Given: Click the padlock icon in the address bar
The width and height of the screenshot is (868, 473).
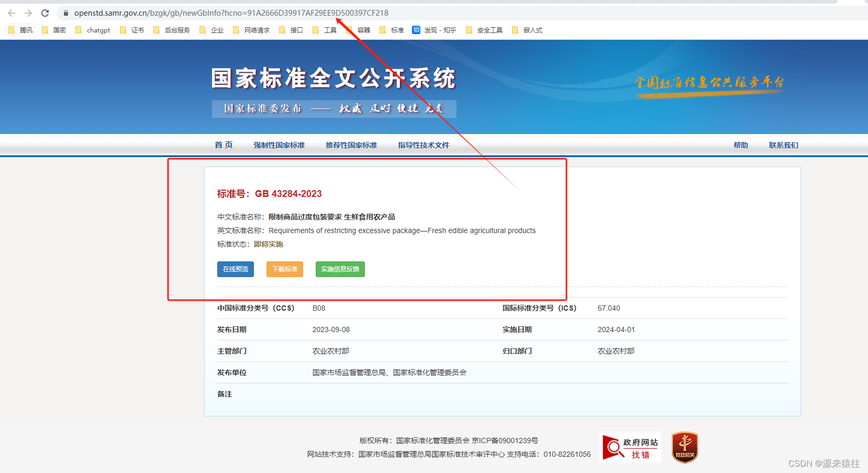Looking at the screenshot, I should coord(65,13).
